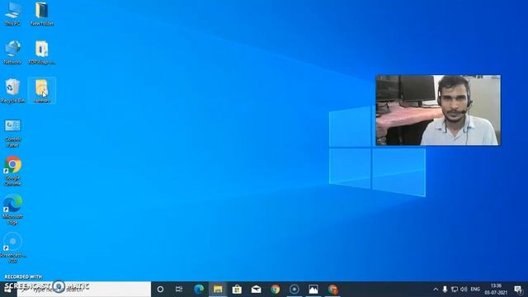Viewport: 528px width, 297px height.
Task: Select the Screencast-O-Matic desktop shortcut
Action: 12,248
